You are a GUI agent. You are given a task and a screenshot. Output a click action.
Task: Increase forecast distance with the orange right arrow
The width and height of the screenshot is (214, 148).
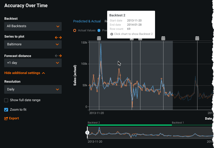pos(60,56)
